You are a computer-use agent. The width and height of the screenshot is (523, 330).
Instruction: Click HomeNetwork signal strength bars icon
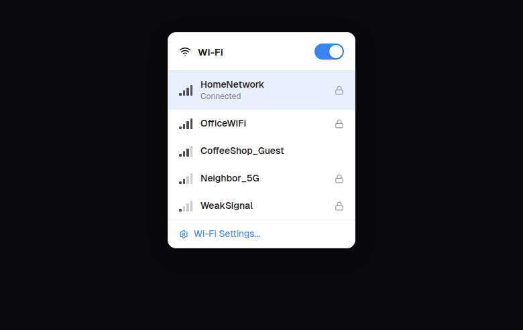[x=186, y=90]
